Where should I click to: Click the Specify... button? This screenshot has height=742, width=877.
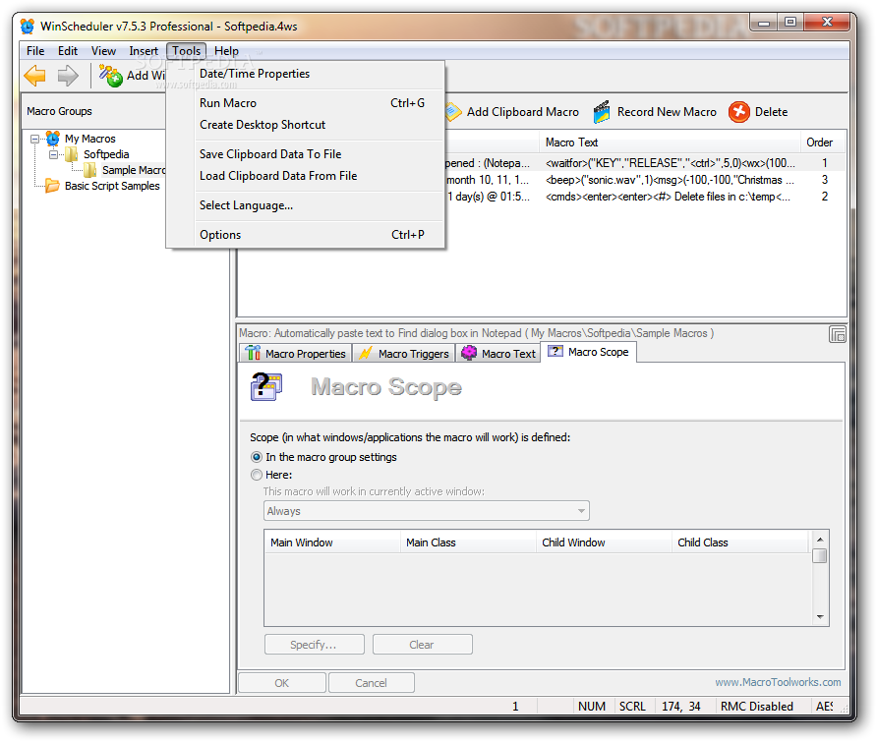314,644
